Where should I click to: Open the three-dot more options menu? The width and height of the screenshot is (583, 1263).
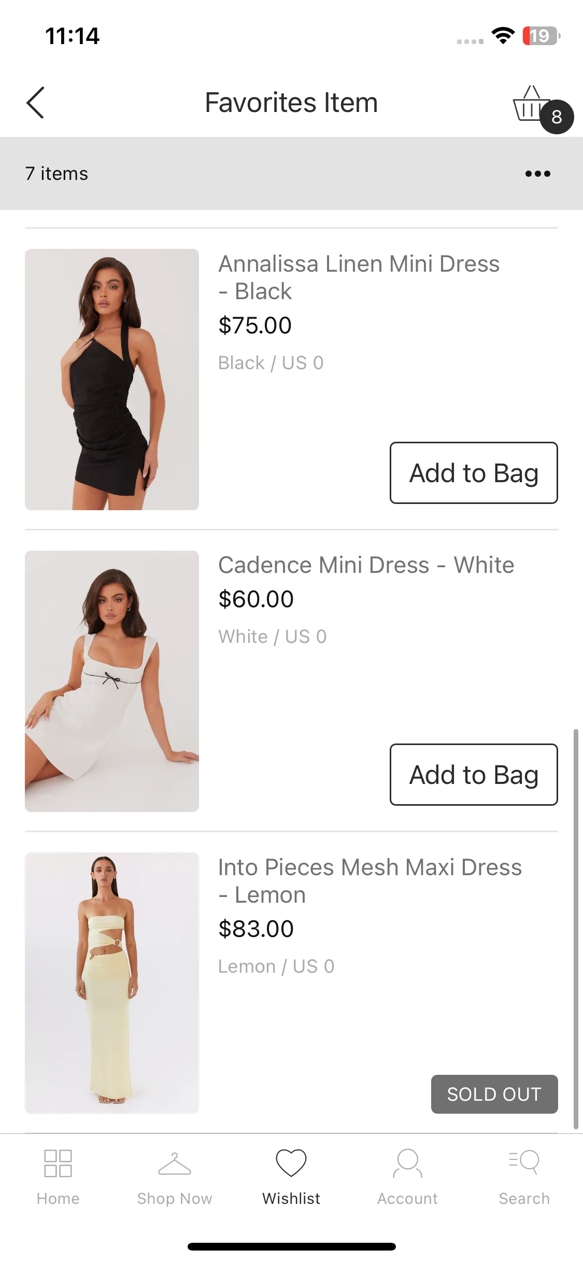(x=537, y=174)
